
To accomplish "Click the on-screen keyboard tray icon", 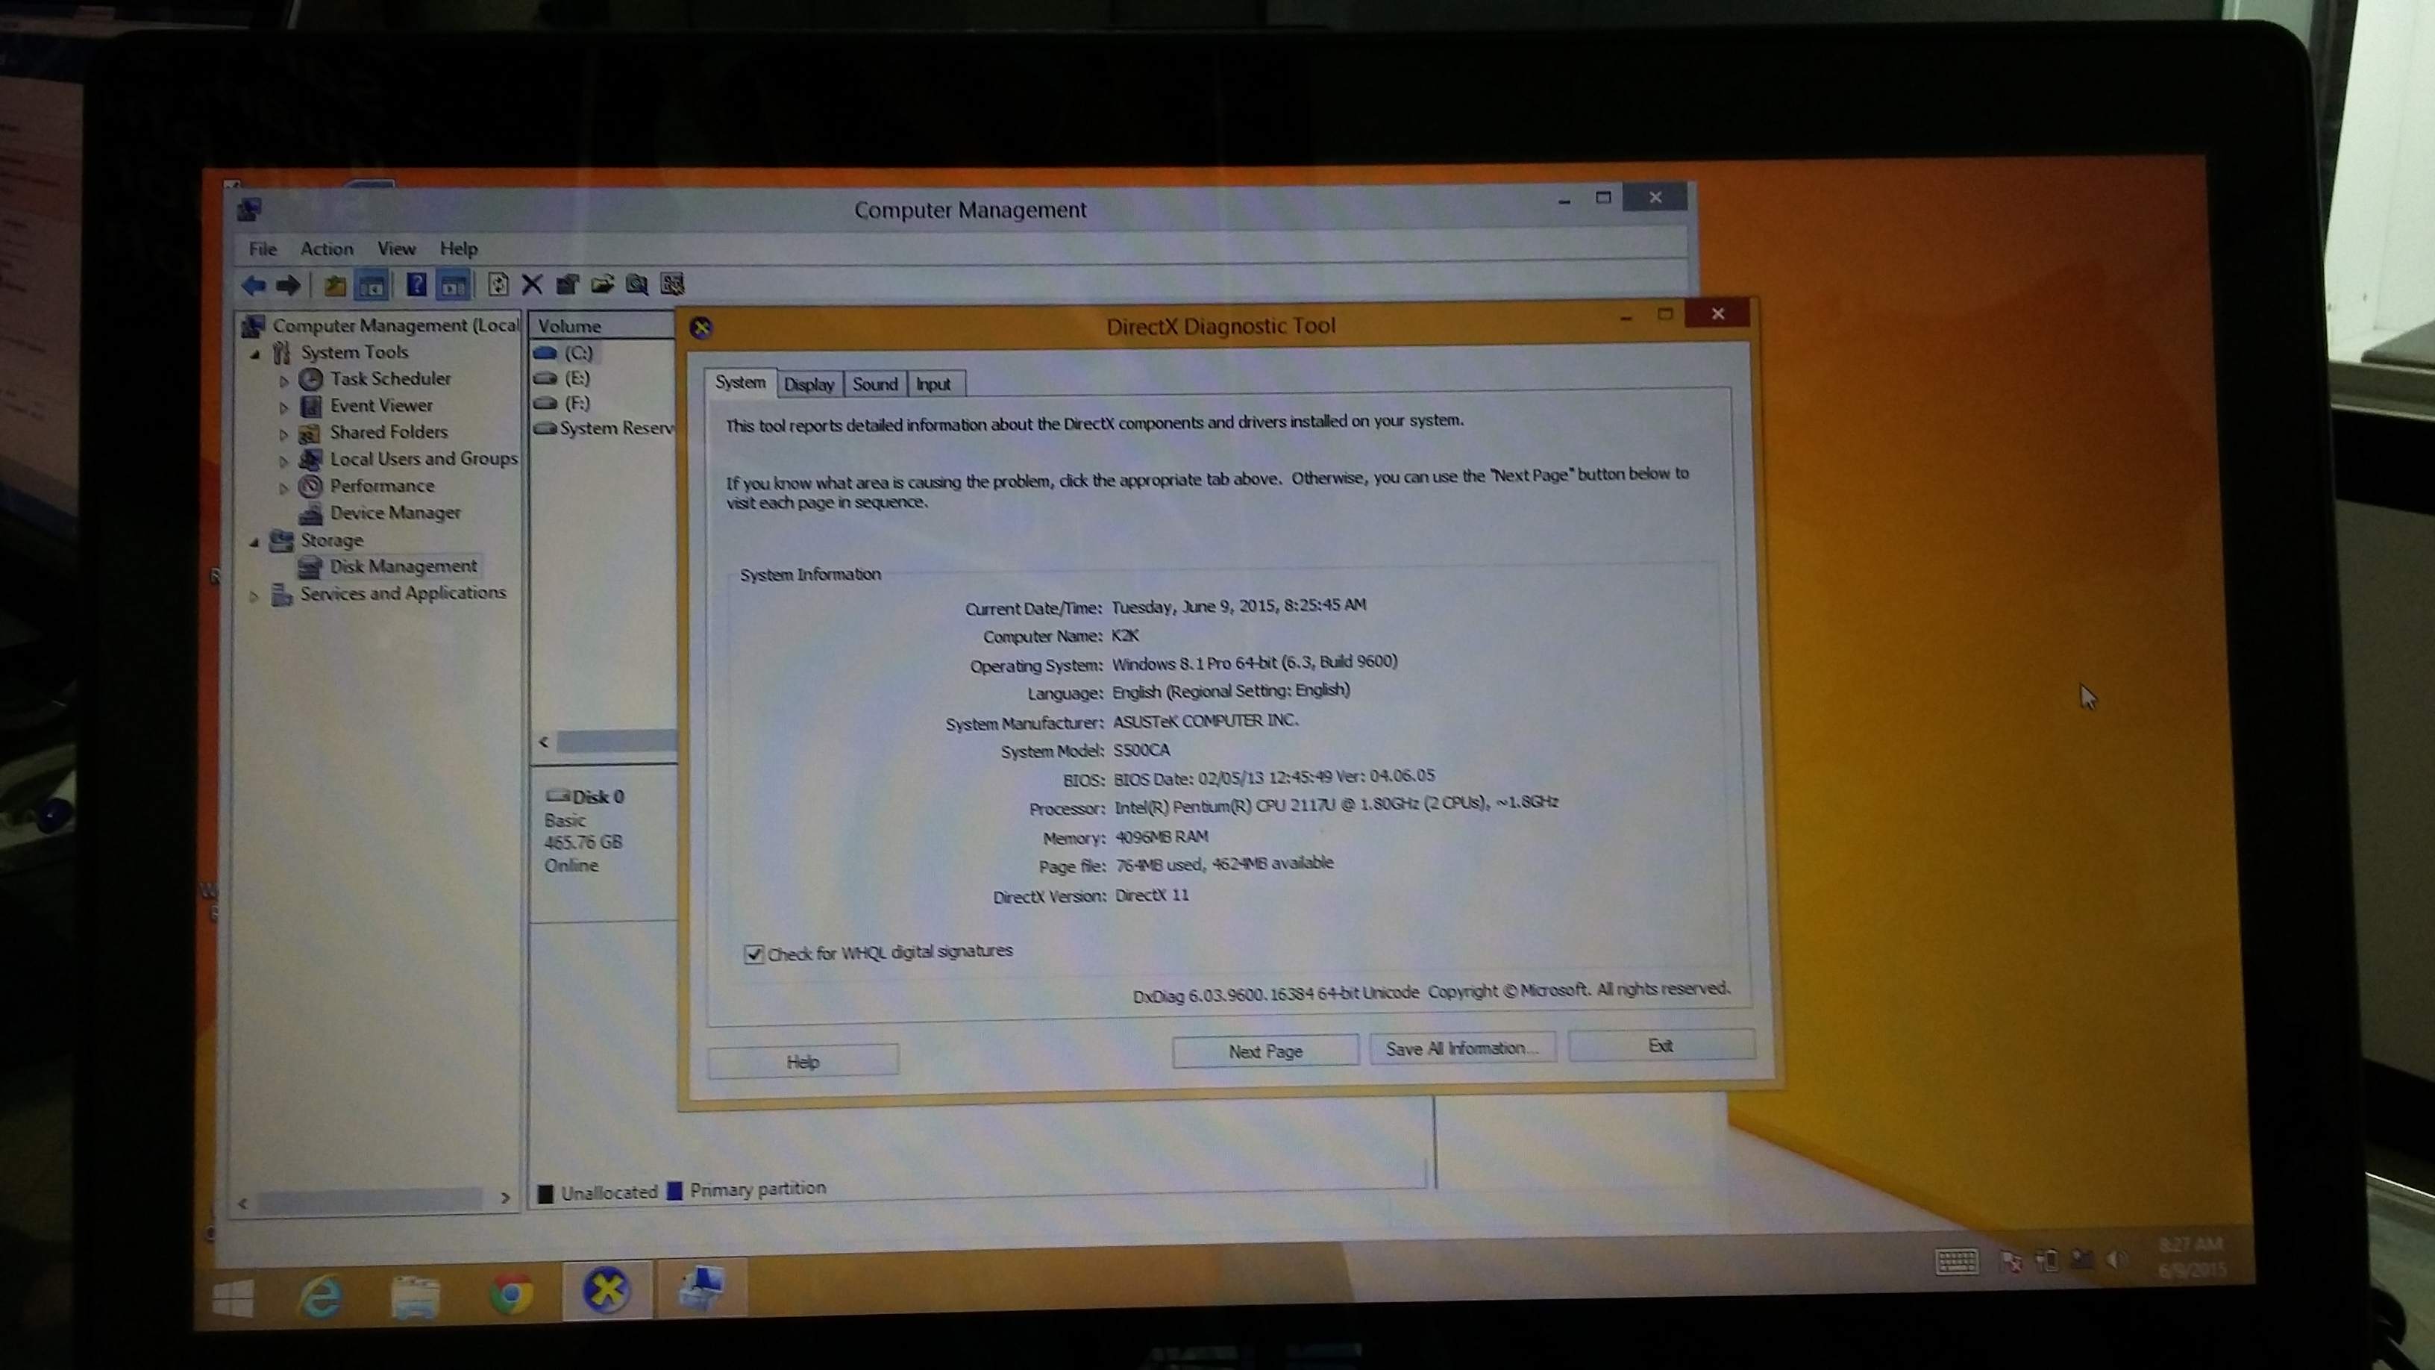I will [x=1956, y=1260].
